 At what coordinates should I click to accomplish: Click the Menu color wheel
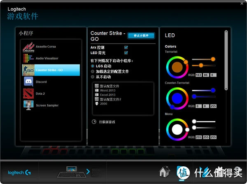pyautogui.click(x=177, y=130)
